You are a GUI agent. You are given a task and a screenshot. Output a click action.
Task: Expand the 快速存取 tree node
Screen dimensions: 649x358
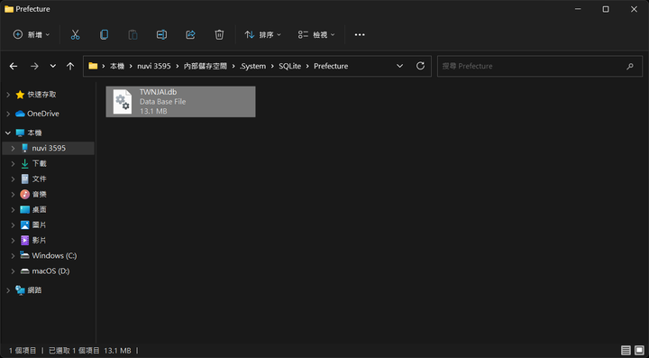point(8,95)
